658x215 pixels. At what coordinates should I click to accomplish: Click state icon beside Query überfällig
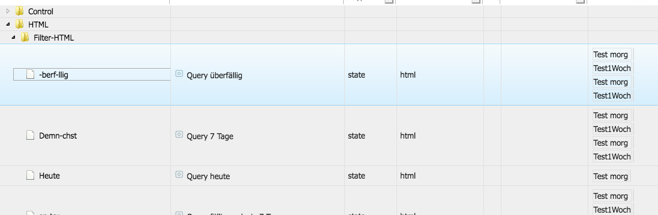click(x=179, y=74)
